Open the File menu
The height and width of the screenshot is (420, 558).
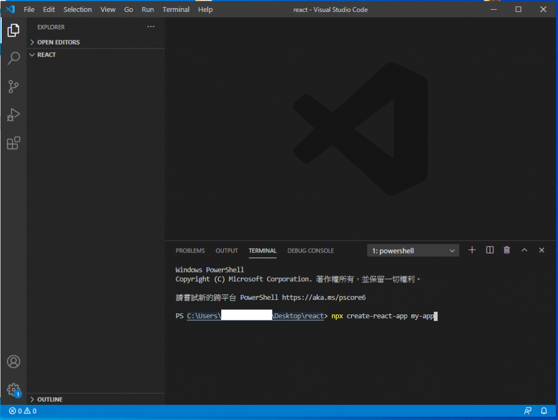29,10
